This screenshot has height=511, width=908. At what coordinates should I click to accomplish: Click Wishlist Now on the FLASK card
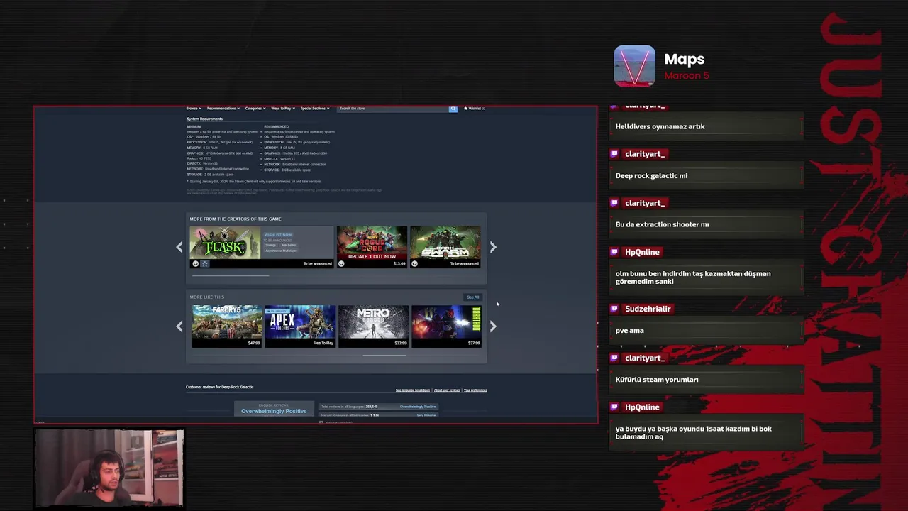pyautogui.click(x=278, y=235)
